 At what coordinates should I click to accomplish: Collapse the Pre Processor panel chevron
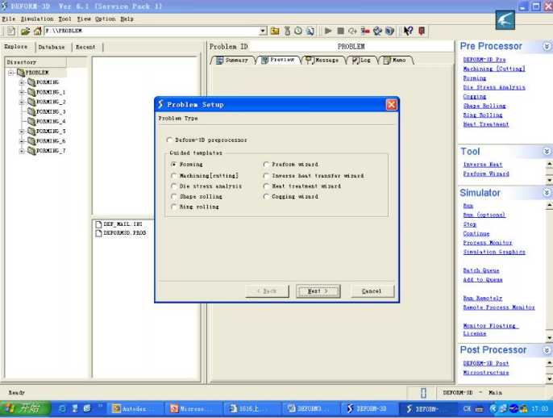click(x=547, y=47)
